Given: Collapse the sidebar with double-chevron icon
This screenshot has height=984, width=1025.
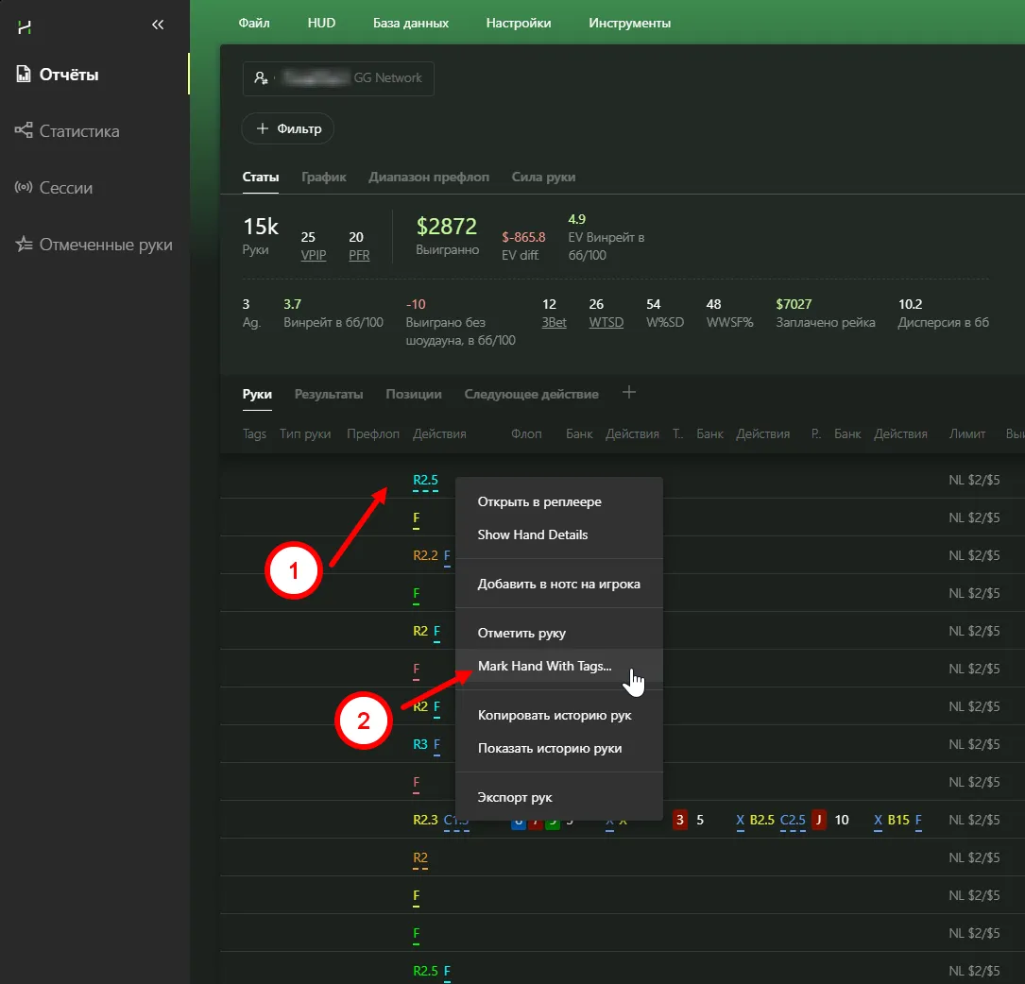Looking at the screenshot, I should click(x=158, y=25).
